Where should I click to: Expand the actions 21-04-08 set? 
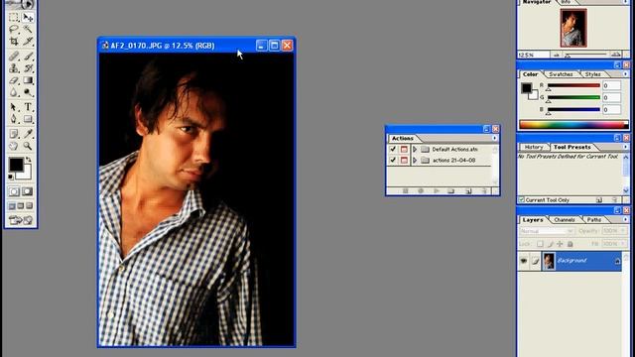pyautogui.click(x=415, y=161)
